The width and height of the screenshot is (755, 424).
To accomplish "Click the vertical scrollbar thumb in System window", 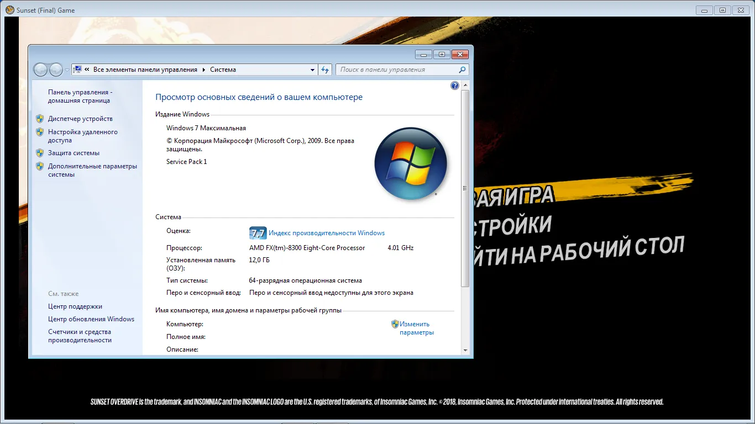I will tap(465, 188).
